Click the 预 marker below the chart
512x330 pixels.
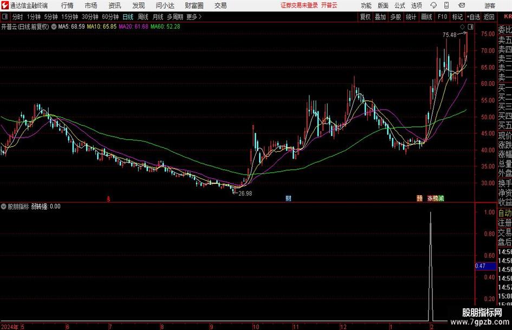[419, 198]
